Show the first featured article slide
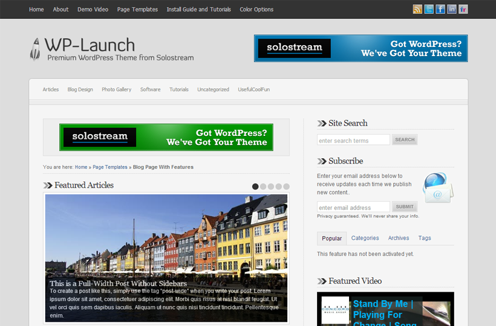The height and width of the screenshot is (326, 496). tap(255, 187)
